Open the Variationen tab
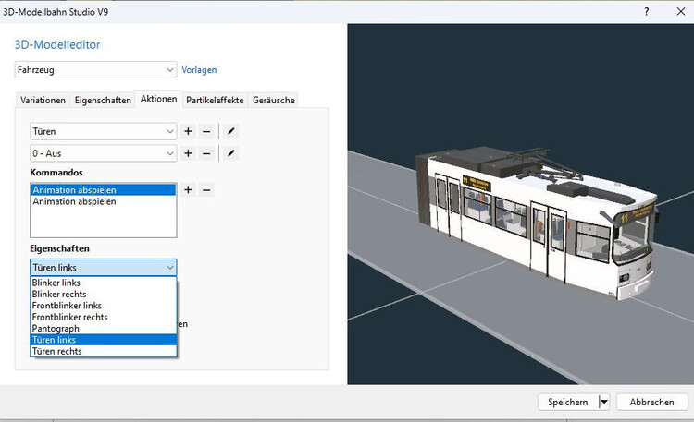Viewport: 694px width, 422px height. pyautogui.click(x=43, y=100)
